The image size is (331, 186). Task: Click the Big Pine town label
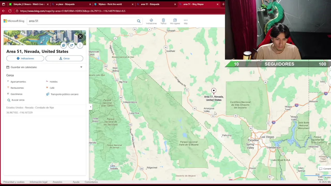(123, 82)
